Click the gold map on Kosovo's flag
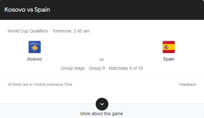The image size is (204, 118). point(35,48)
